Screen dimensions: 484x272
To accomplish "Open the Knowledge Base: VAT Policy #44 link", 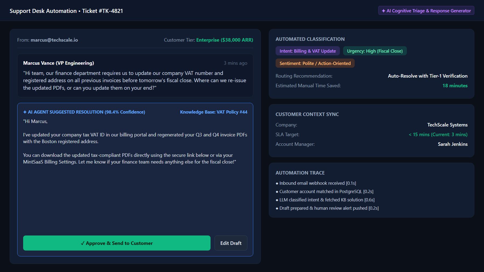I will pos(214,112).
